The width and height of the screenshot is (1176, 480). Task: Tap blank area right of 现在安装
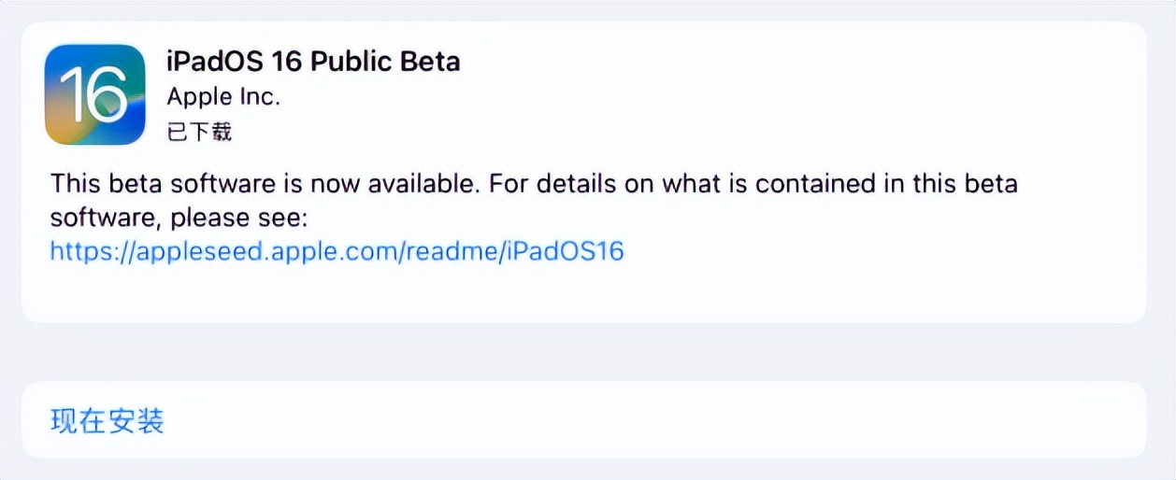tap(654, 421)
